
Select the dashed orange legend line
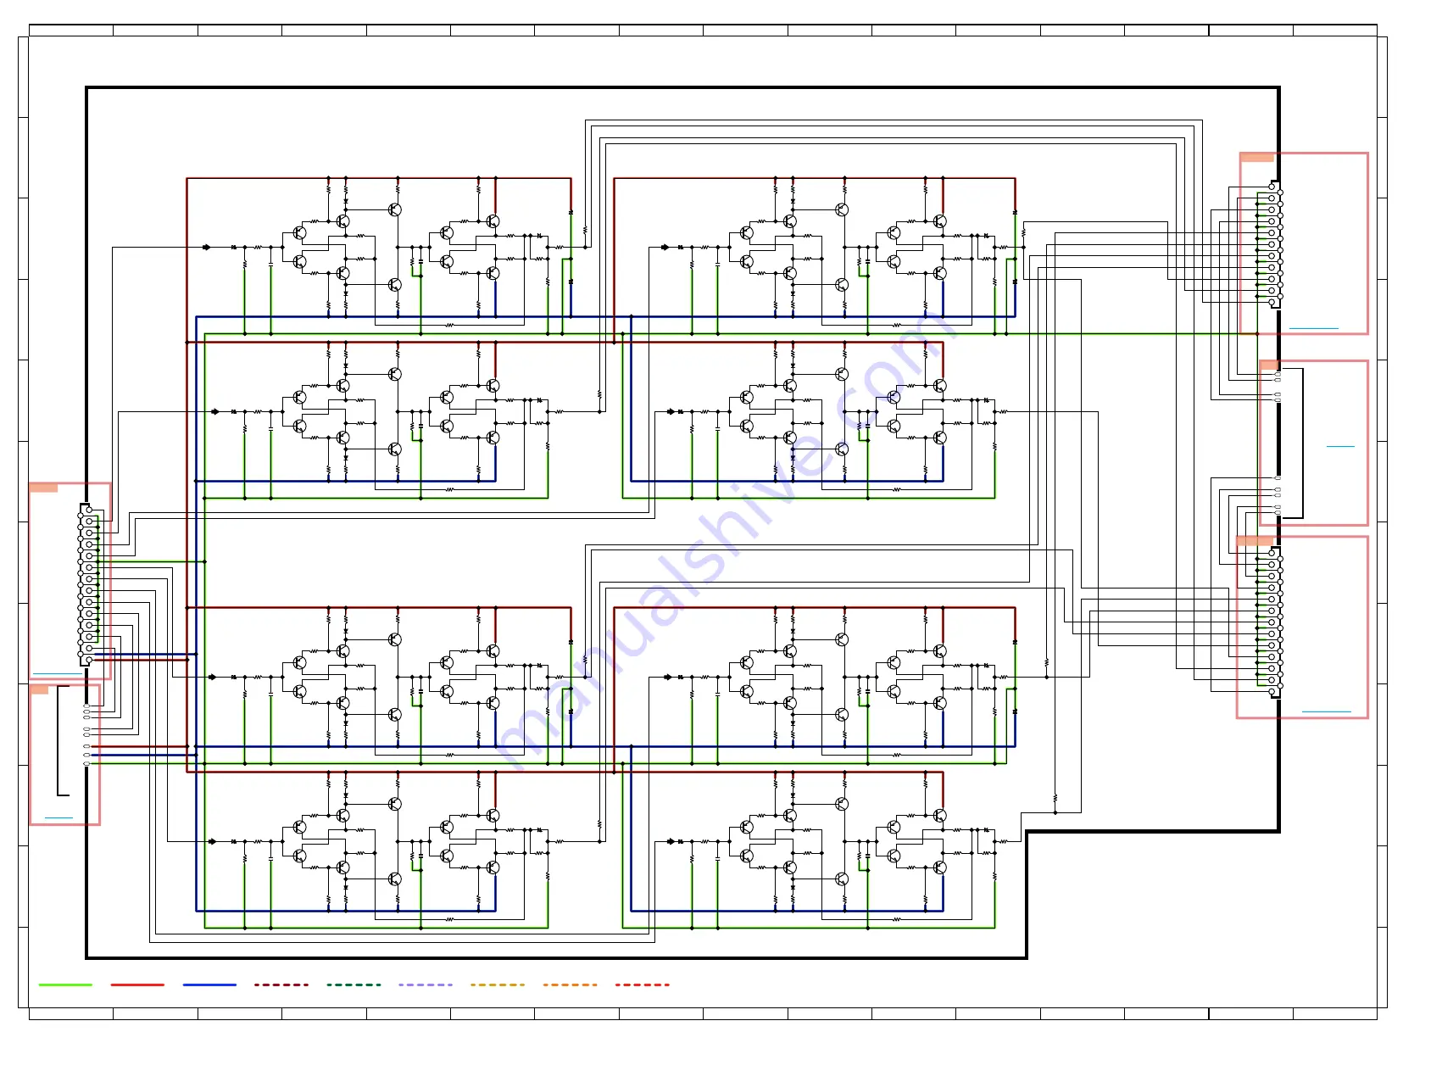pos(570,985)
